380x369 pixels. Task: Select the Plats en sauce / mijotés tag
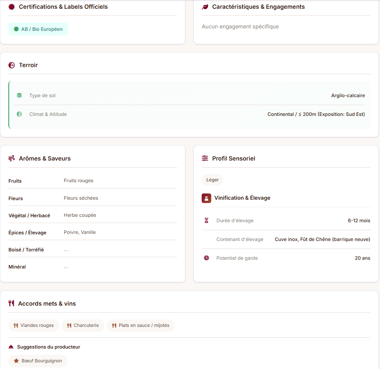pos(140,325)
